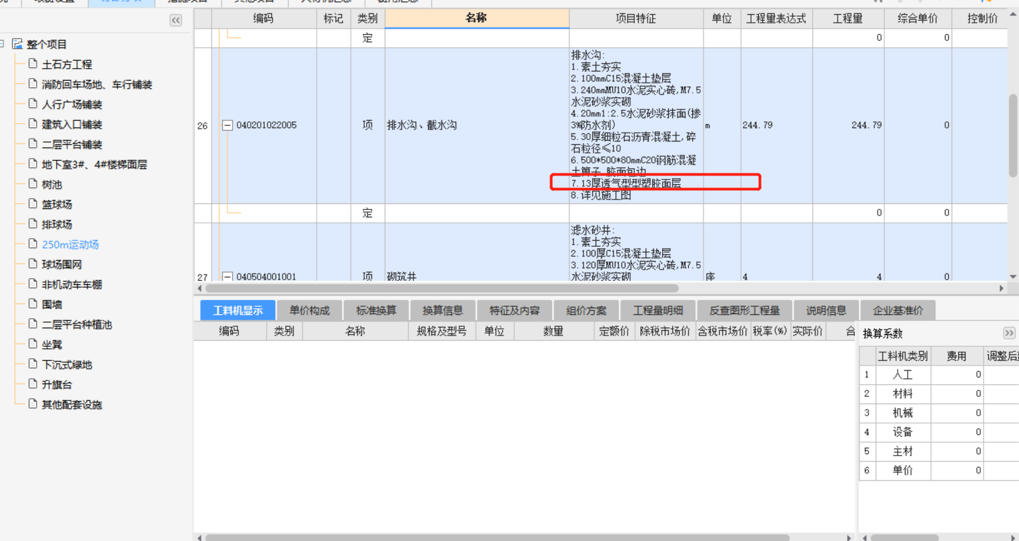Select the 主材 row in 换算系数
Viewport: 1019px width, 541px height.
point(939,451)
